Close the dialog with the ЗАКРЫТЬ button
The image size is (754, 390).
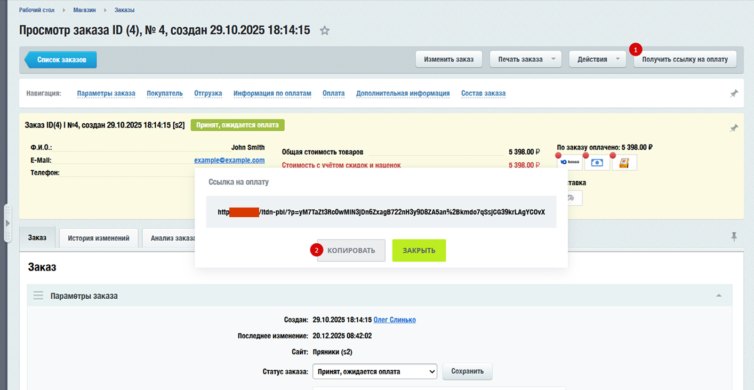coord(419,250)
